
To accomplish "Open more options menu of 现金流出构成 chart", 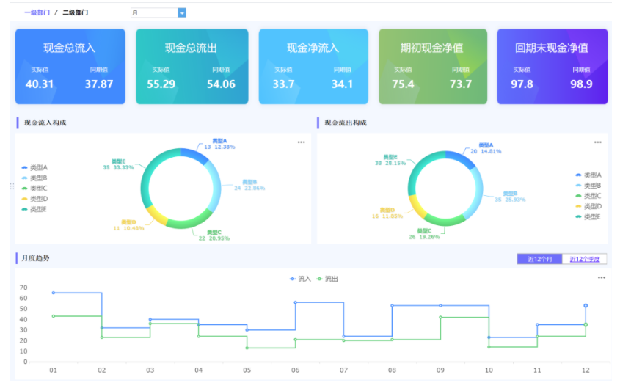I will coord(598,142).
